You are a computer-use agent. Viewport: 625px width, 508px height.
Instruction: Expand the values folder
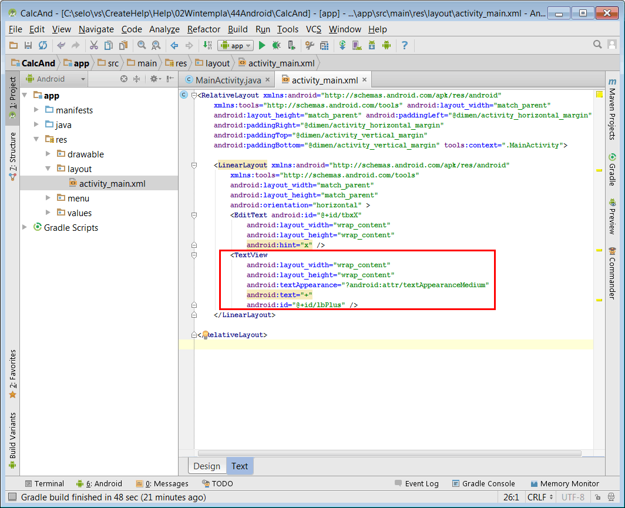[48, 213]
